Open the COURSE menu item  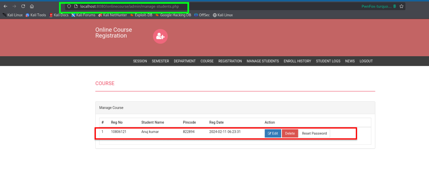207,61
